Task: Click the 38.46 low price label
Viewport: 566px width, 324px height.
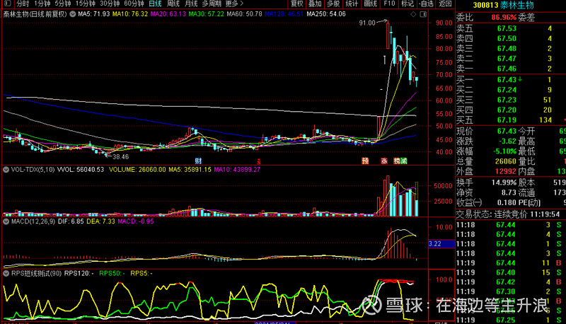Action: tap(120, 157)
